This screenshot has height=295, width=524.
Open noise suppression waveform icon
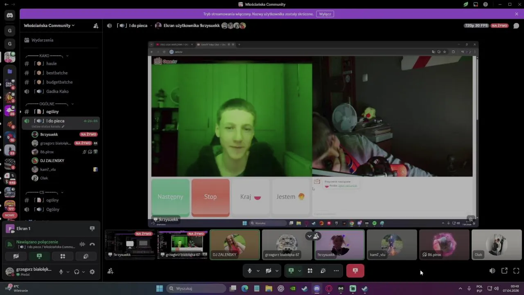pos(82,244)
